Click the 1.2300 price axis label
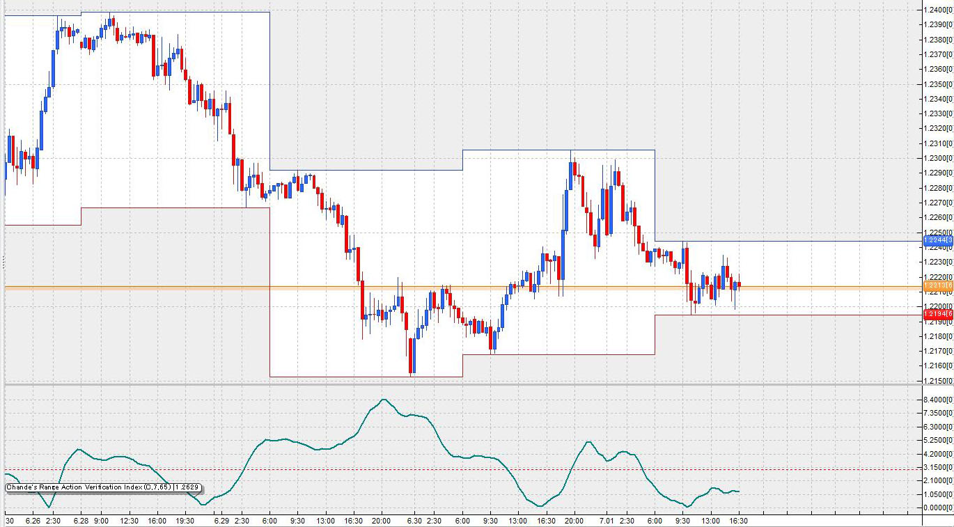The height and width of the screenshot is (527, 954). (939, 158)
